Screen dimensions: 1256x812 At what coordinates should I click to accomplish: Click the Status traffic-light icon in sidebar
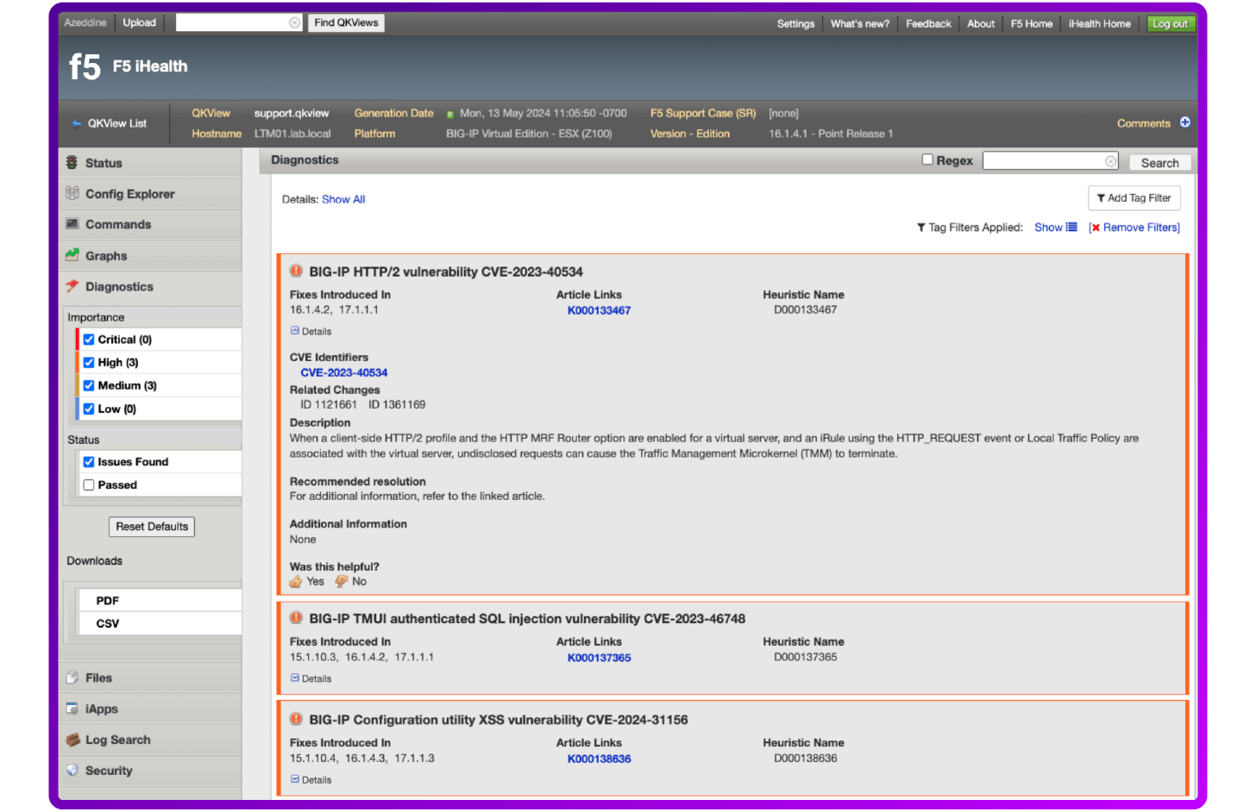(x=72, y=163)
